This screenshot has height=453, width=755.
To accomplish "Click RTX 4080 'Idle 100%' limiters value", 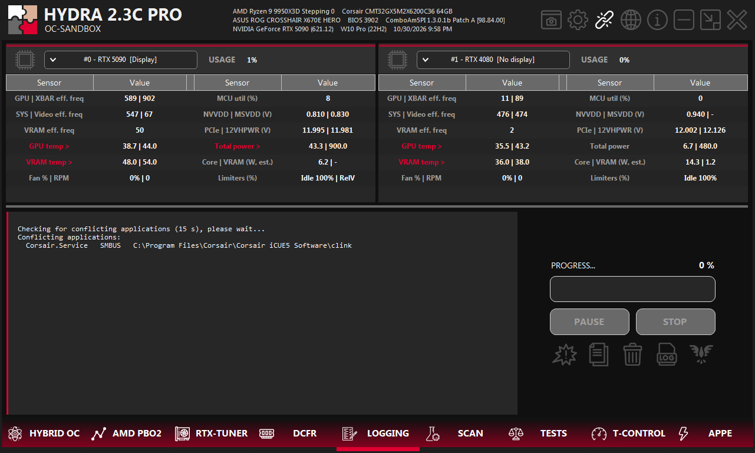I will pos(700,178).
